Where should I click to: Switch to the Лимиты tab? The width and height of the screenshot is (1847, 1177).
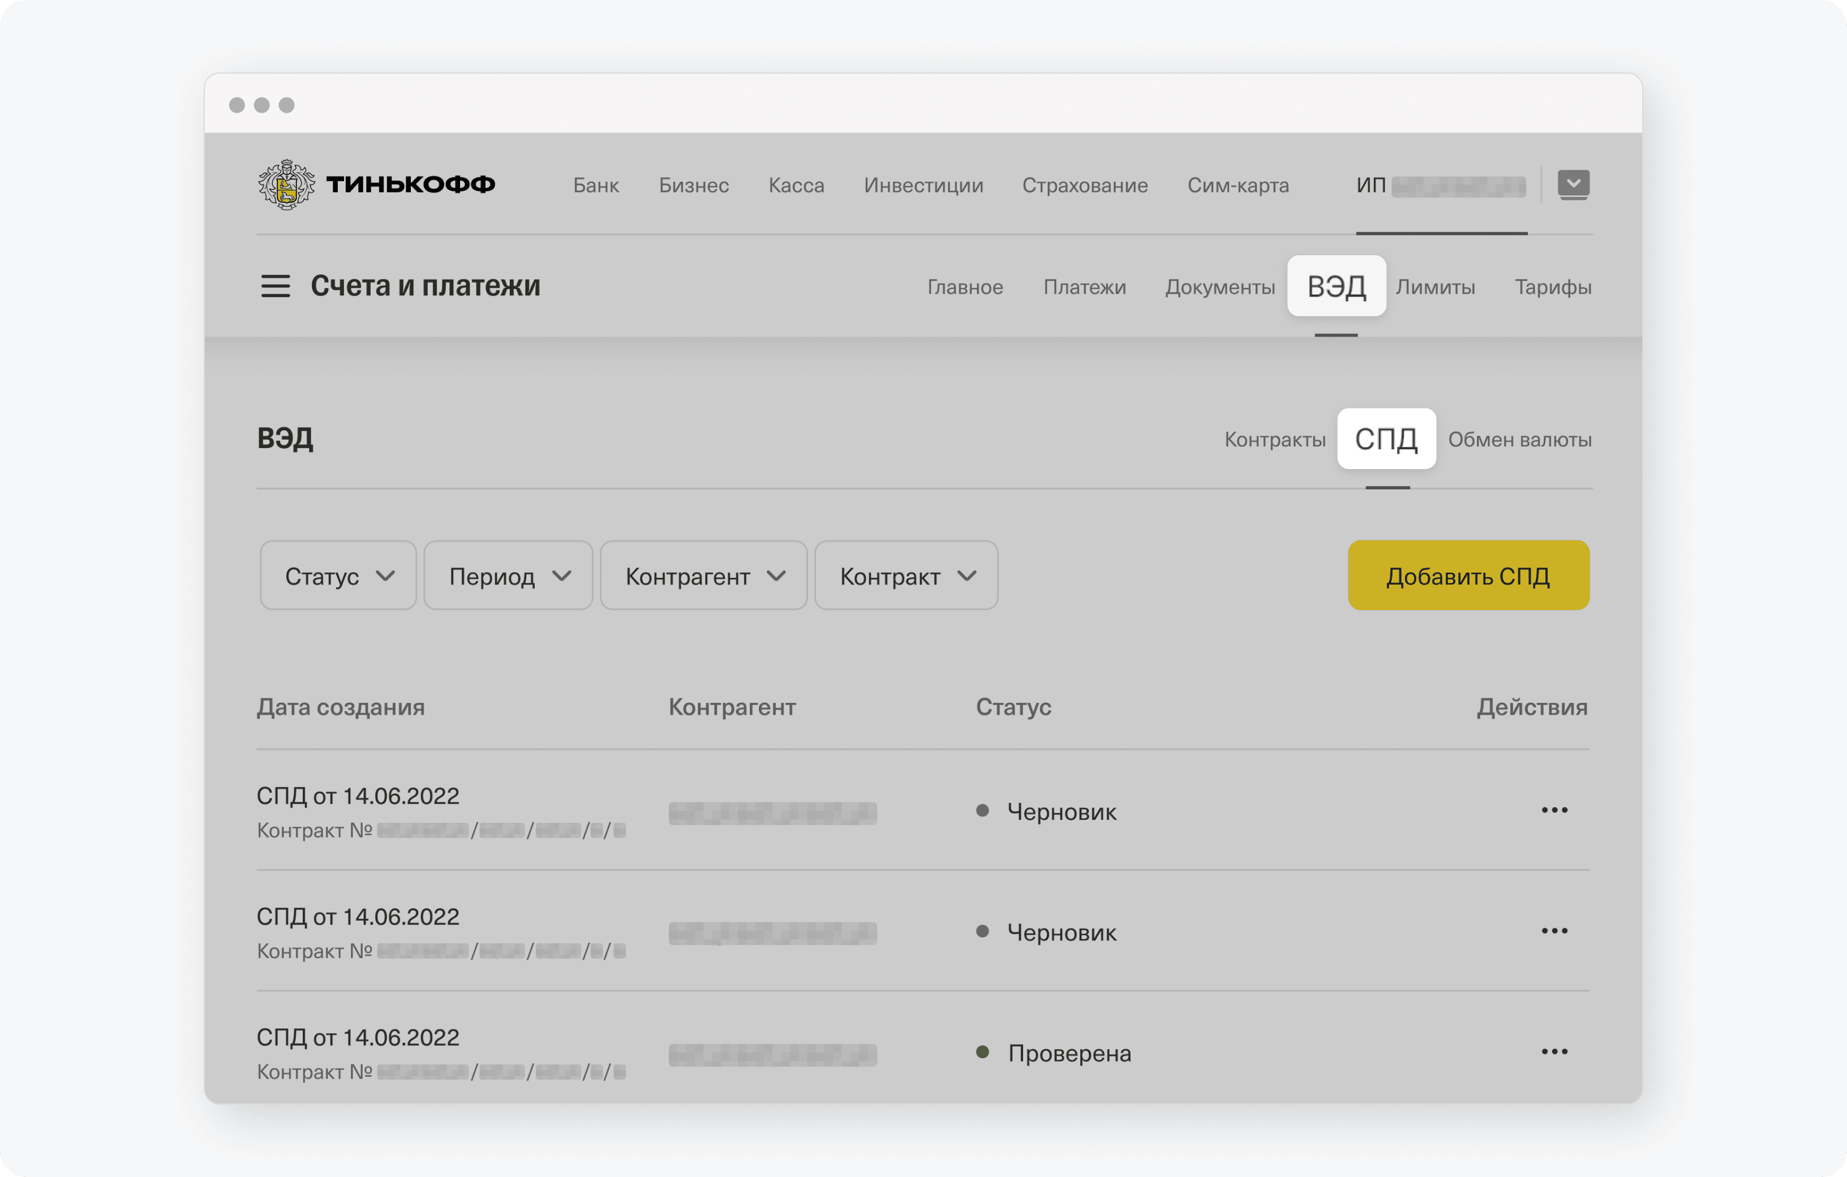1435,287
